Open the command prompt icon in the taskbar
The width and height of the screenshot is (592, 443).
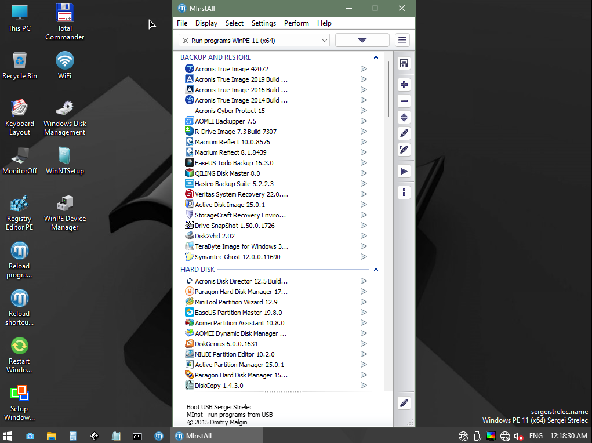(137, 436)
